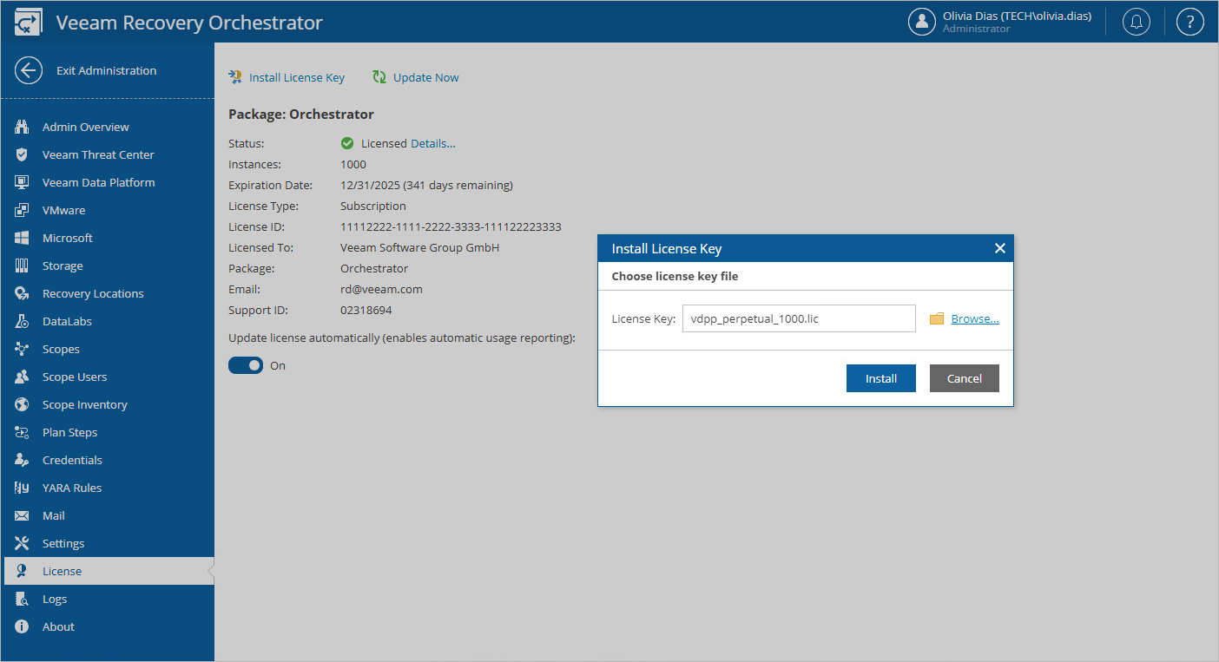
Task: Click the Veeam Recovery Orchestrator logo icon
Action: pos(29,22)
